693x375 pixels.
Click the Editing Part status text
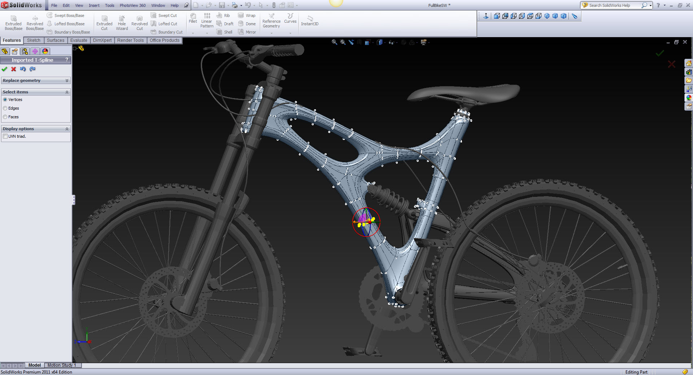(636, 372)
